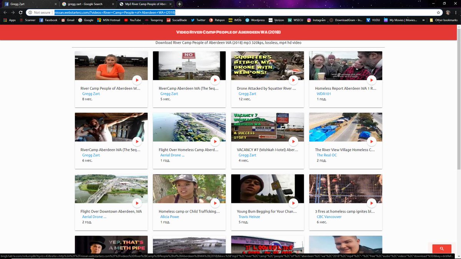Play The River View Village Homeless video
Screen dimensions: 461x259
click(x=371, y=141)
